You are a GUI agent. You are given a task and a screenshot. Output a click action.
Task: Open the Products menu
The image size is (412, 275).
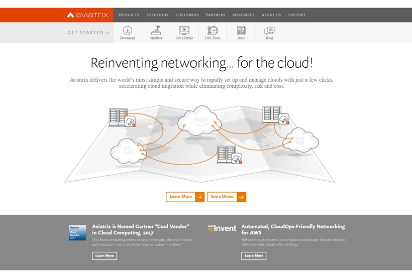click(129, 15)
